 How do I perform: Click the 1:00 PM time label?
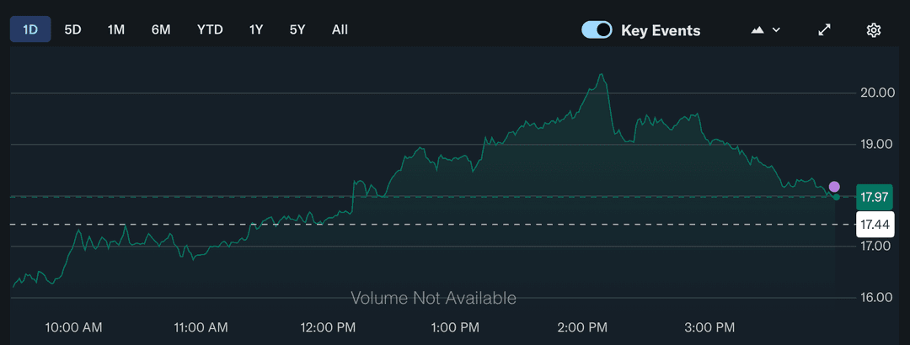(456, 327)
